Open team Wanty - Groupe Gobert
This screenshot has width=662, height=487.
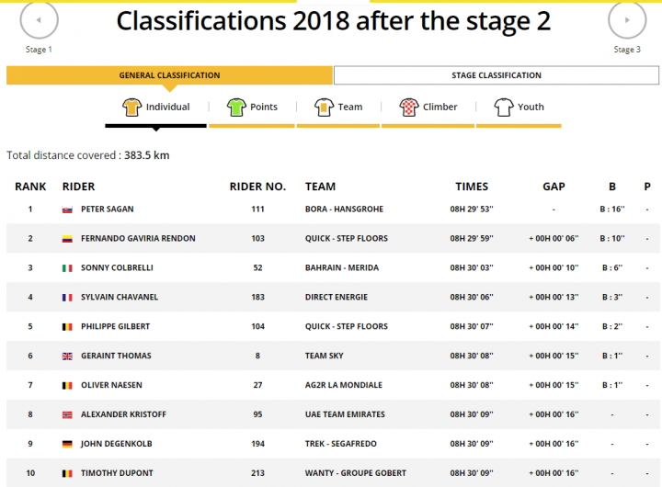point(356,473)
